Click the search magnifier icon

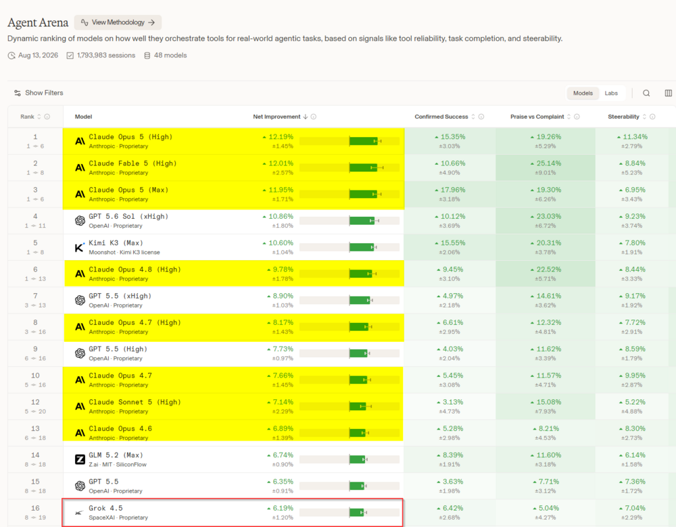tap(646, 93)
